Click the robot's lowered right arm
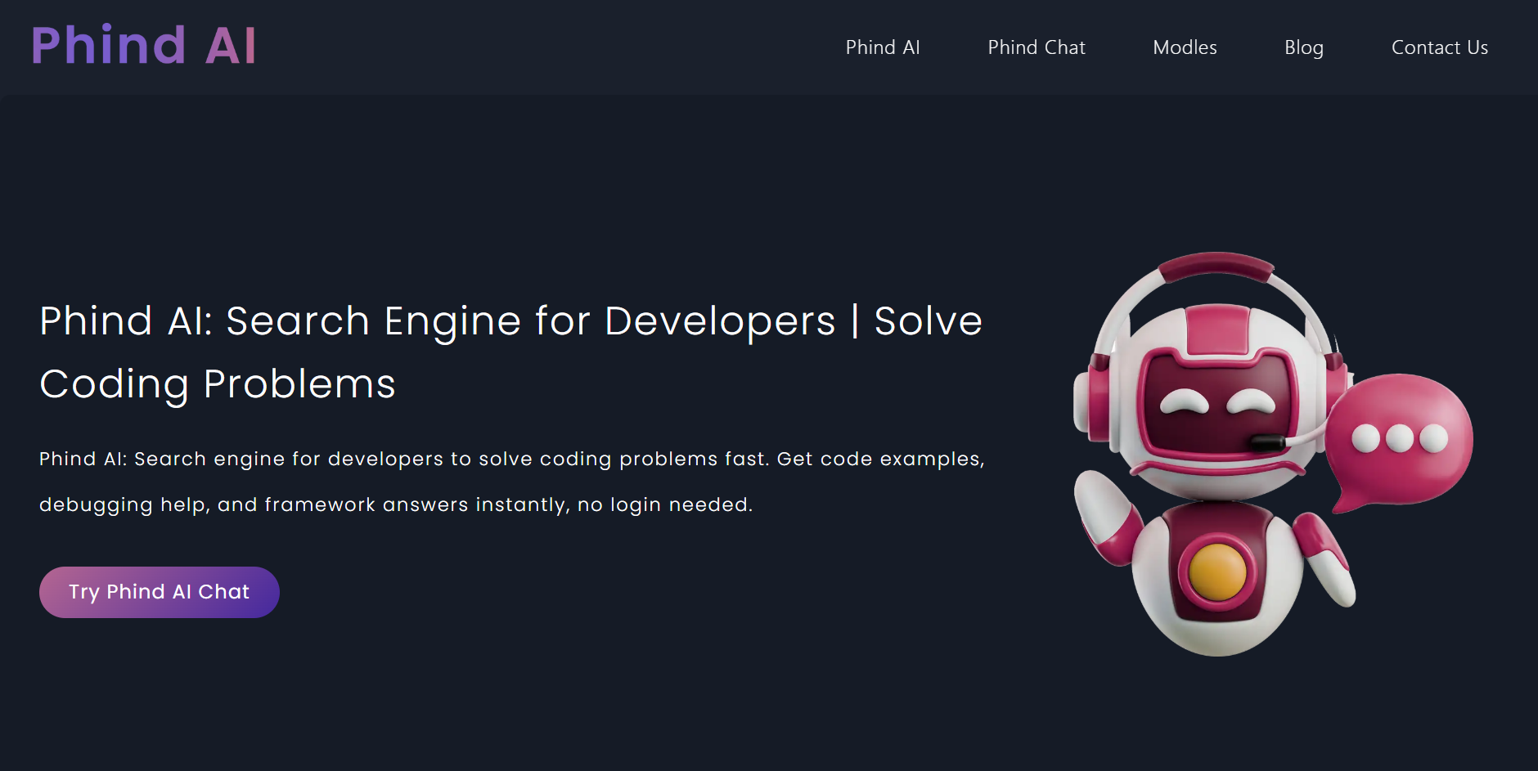 (1325, 558)
